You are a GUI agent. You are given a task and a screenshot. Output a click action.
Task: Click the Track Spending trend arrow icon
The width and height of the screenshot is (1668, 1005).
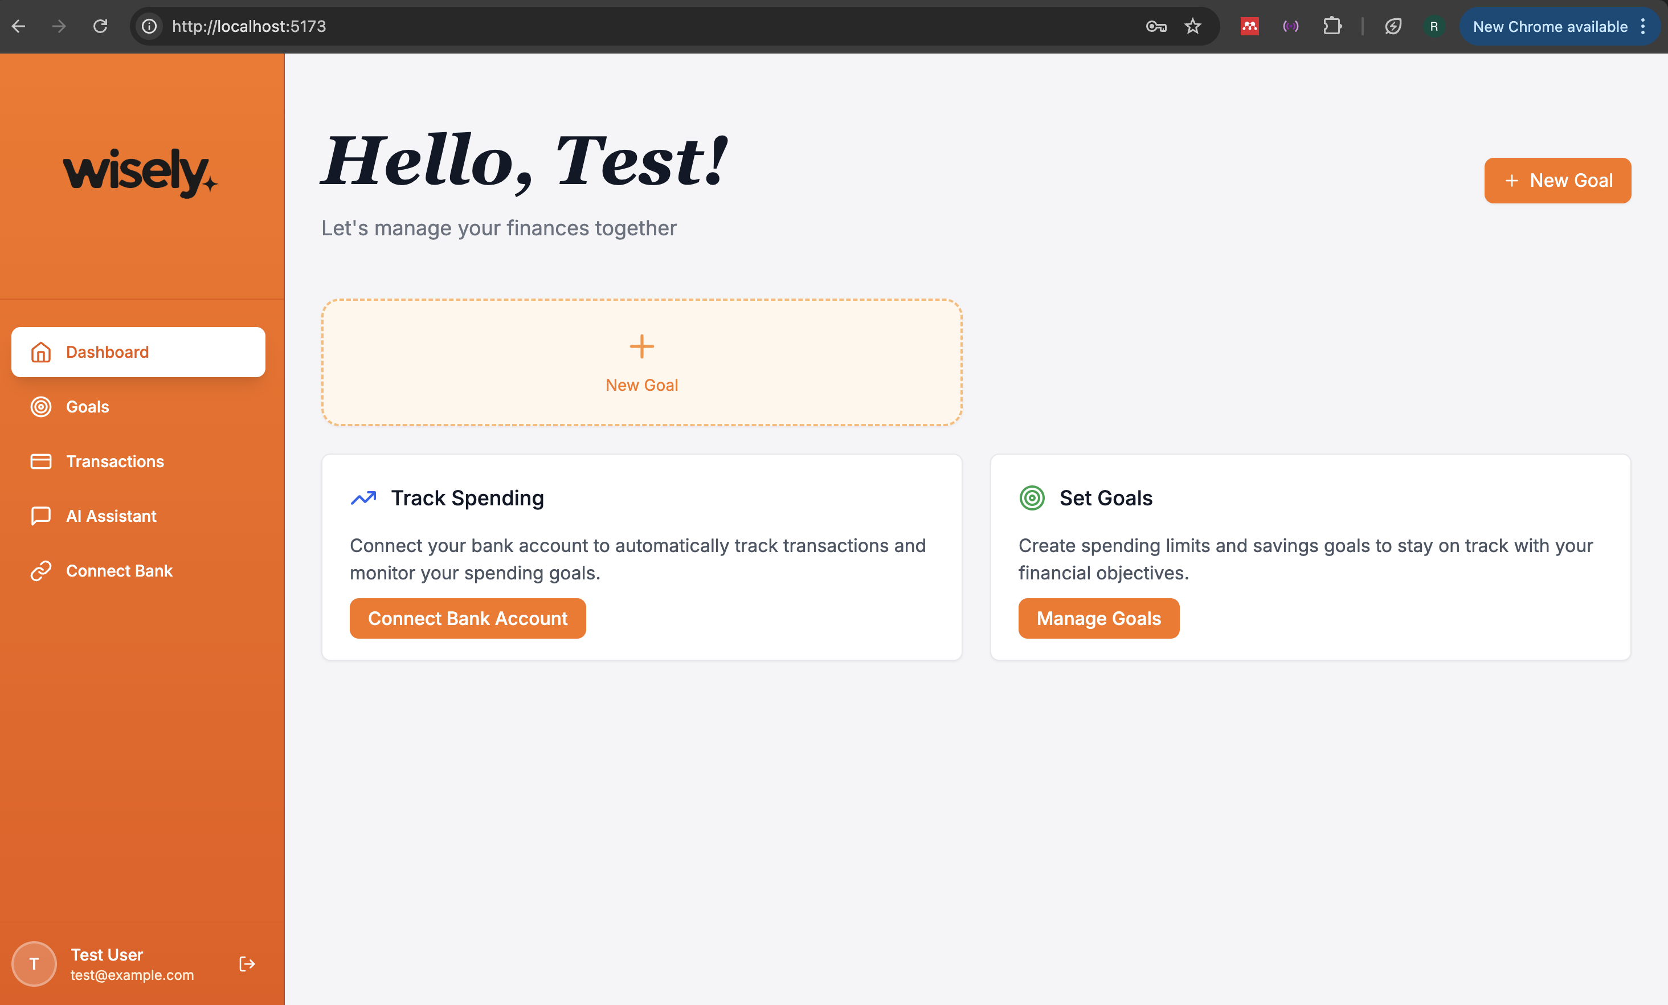363,499
